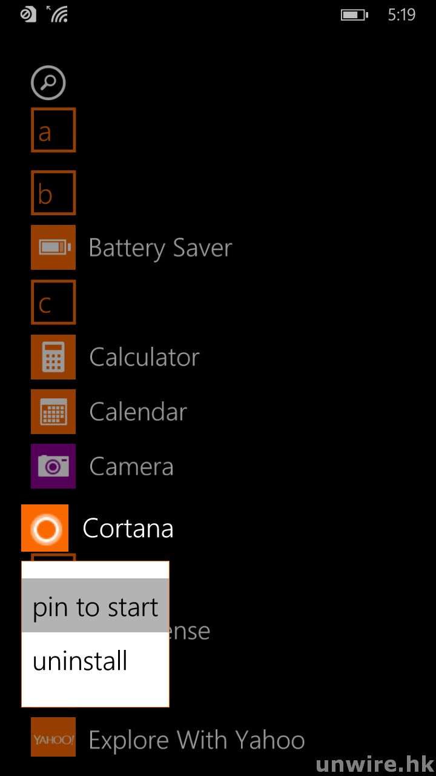Open the Battery Saver app icon

pyautogui.click(x=53, y=247)
